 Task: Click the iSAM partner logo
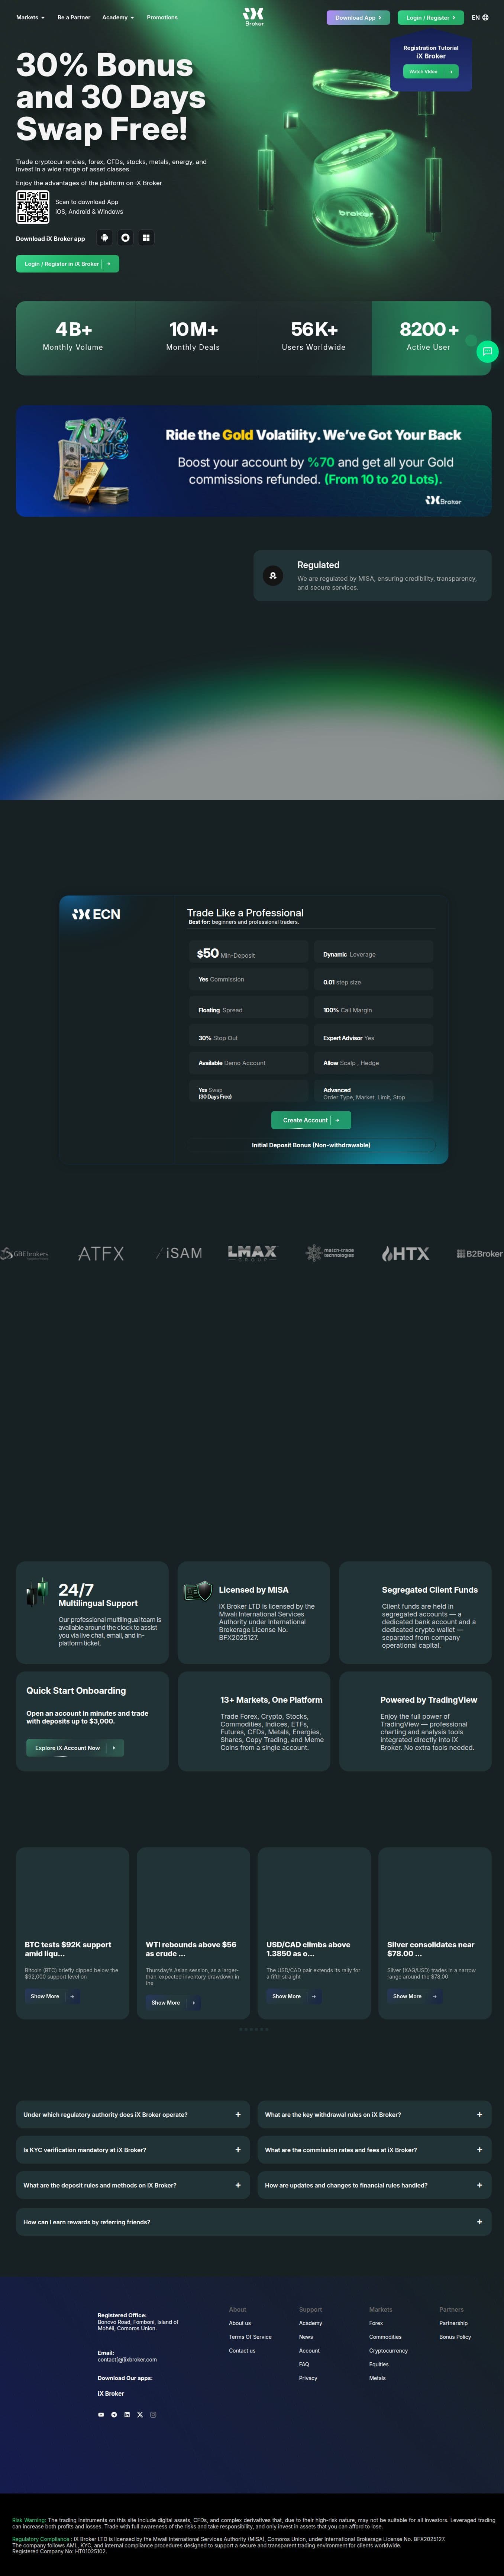pyautogui.click(x=178, y=1253)
